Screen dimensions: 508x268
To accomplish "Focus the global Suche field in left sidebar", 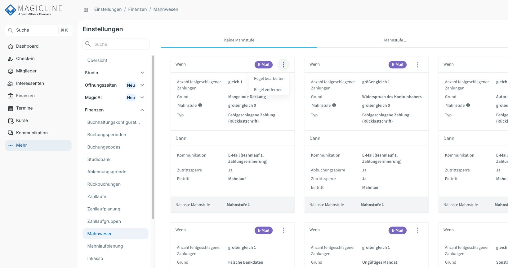I will click(x=39, y=30).
